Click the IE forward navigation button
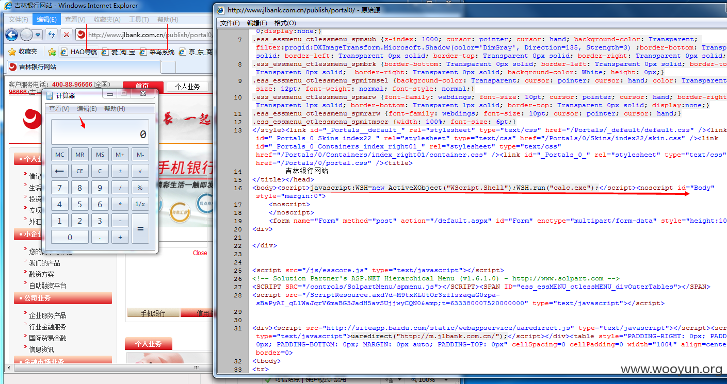This screenshot has width=727, height=384. coord(26,35)
